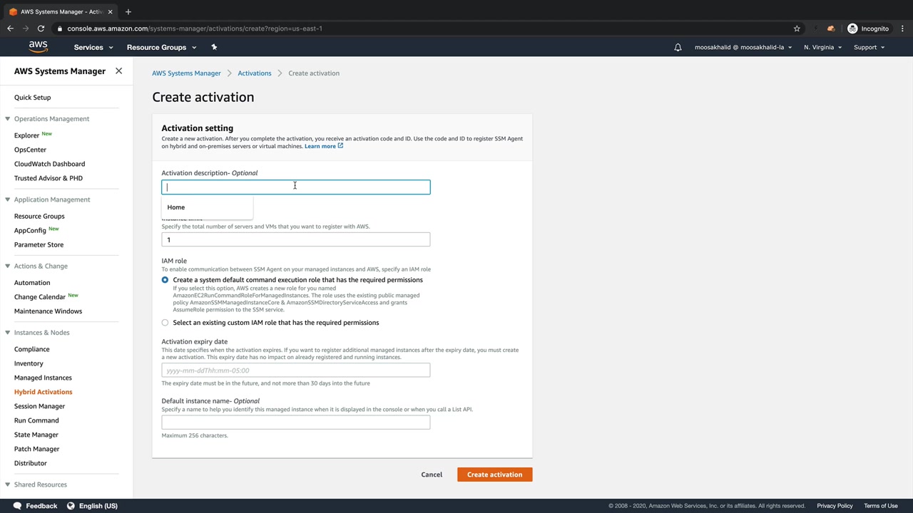The height and width of the screenshot is (513, 913).
Task: Open Run Command
Action: tap(36, 420)
